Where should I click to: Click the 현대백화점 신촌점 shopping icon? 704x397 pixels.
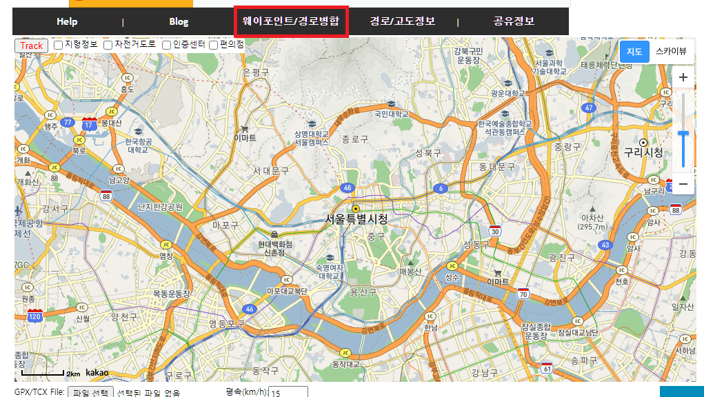coord(274,234)
